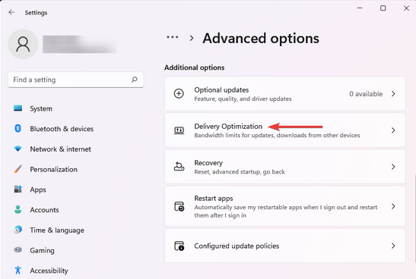416x279 pixels.
Task: Click the 'Reset, advanced startup, go back' text
Action: tap(240, 172)
